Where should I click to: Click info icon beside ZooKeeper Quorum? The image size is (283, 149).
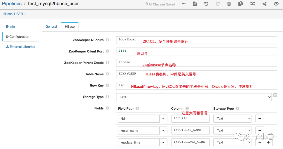coord(107,40)
